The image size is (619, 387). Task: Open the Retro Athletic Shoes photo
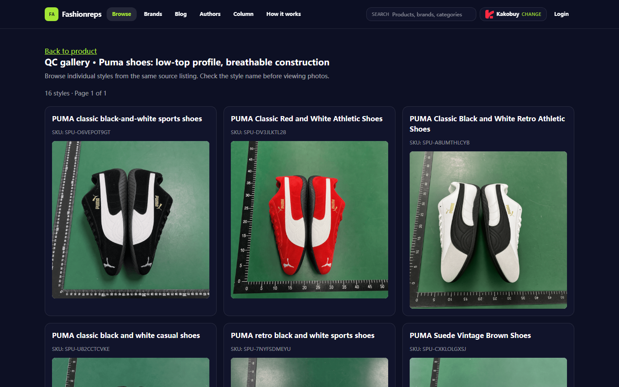(x=488, y=230)
